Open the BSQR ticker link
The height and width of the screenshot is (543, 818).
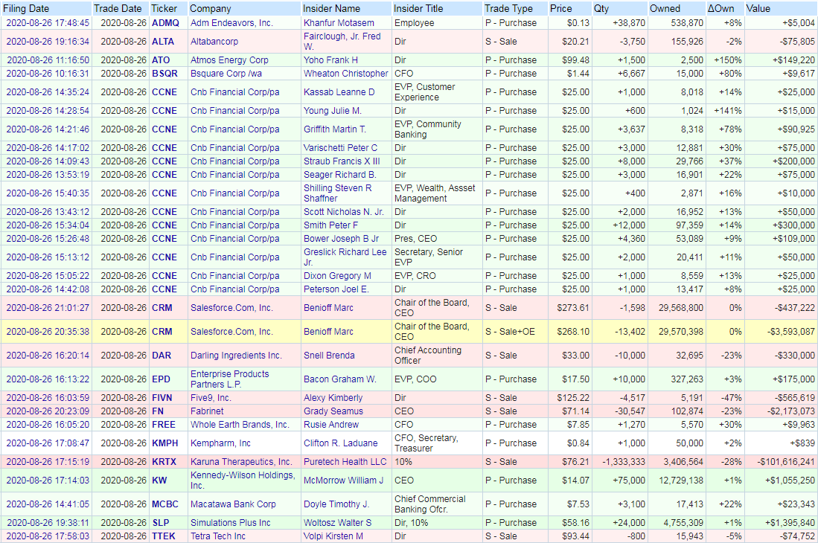164,74
